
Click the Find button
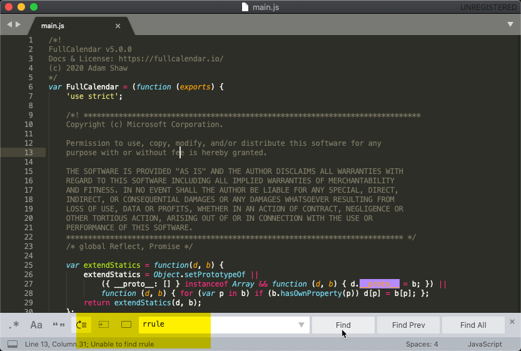[x=343, y=325]
